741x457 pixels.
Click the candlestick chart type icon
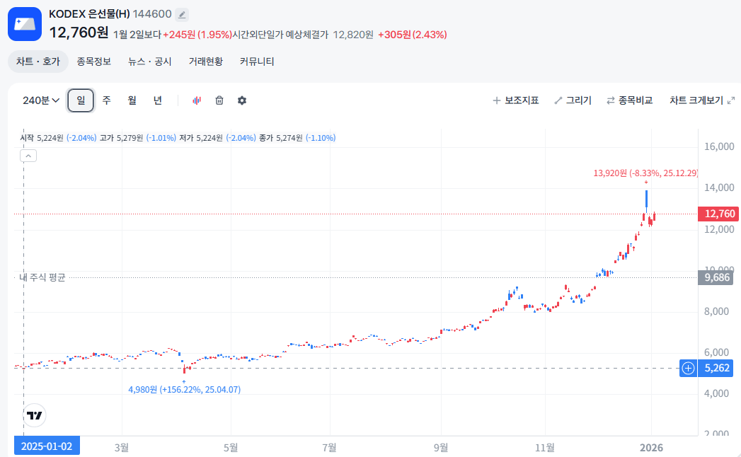point(197,100)
